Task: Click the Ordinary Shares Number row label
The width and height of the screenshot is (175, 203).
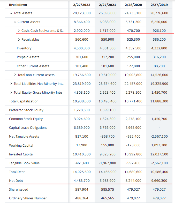Action: click(x=28, y=198)
